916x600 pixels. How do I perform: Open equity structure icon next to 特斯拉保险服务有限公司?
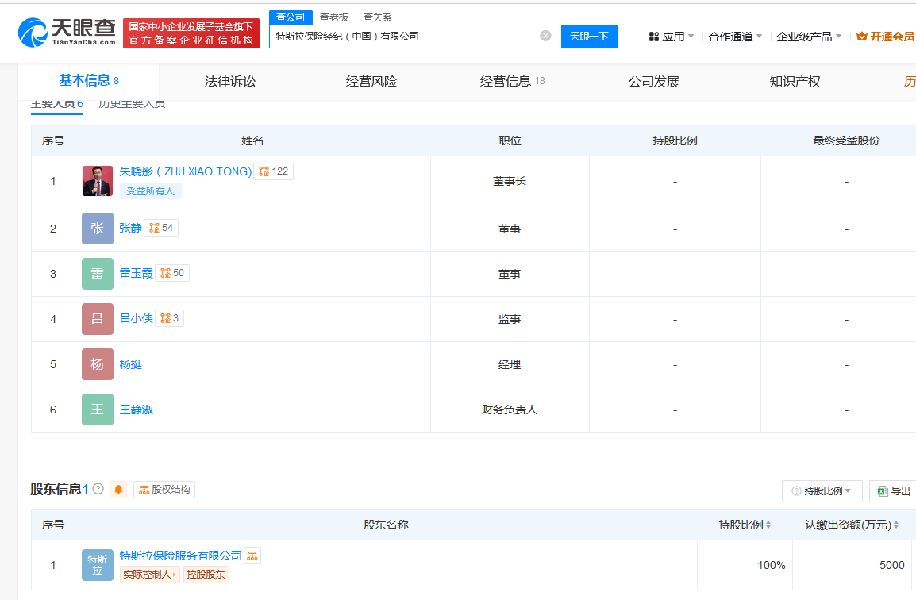click(x=252, y=556)
